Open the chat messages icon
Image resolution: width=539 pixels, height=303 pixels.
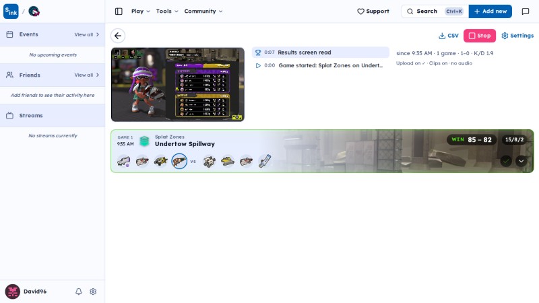point(526,11)
